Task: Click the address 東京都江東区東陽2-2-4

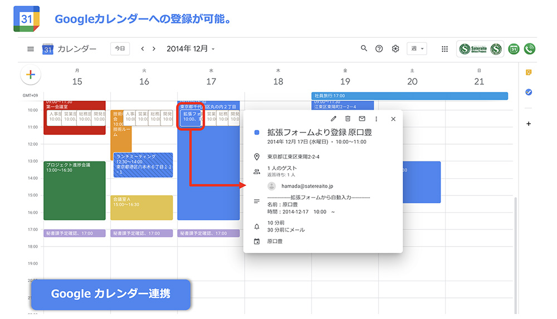Action: (293, 156)
